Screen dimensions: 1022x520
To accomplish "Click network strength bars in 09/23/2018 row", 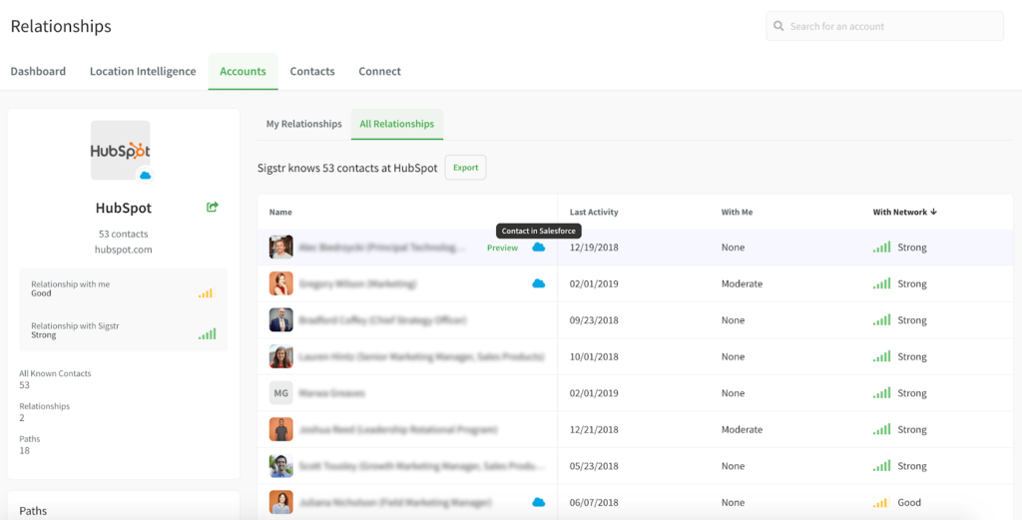I will [x=882, y=320].
